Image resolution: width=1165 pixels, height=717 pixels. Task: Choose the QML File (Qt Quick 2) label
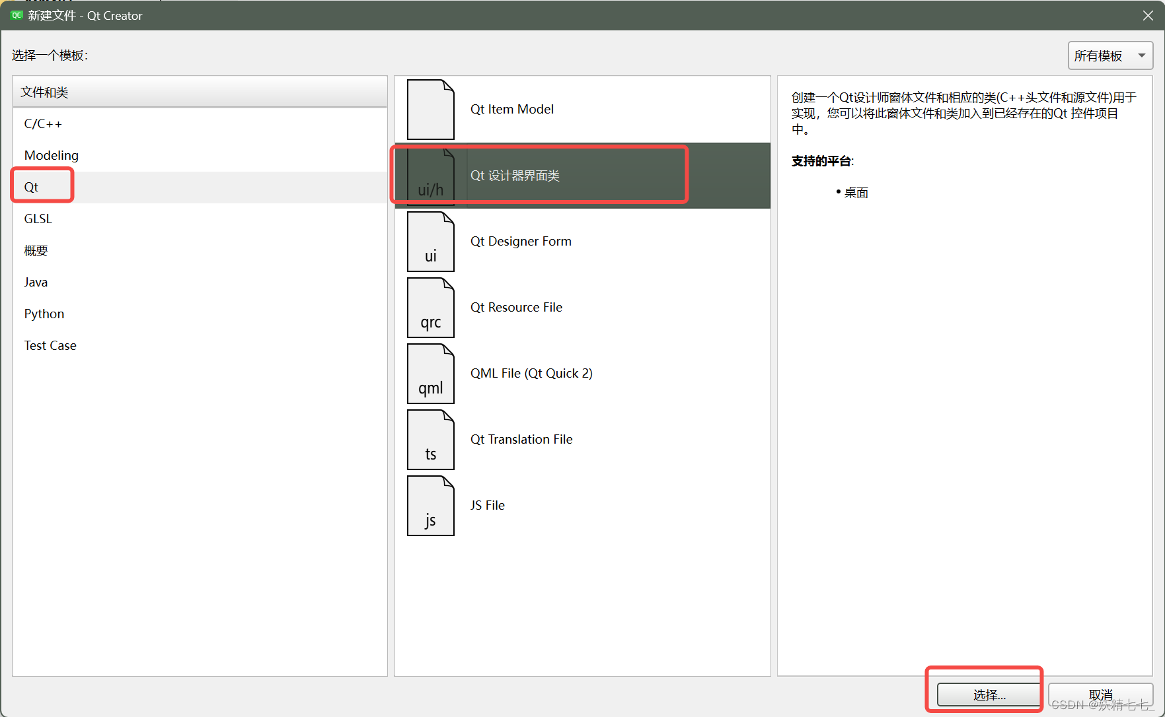tap(531, 373)
